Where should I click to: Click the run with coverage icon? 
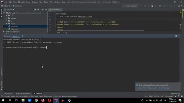(148, 6)
